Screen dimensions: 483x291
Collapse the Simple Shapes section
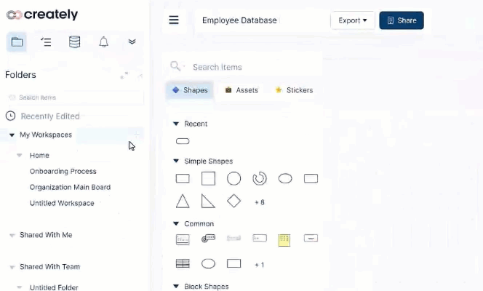coord(176,162)
